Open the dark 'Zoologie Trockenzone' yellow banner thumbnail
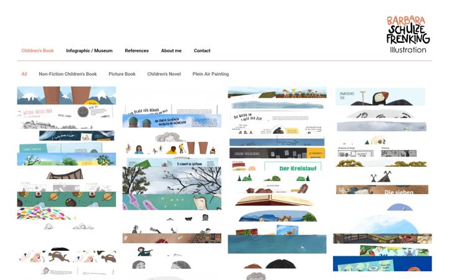449x280 pixels. click(277, 153)
